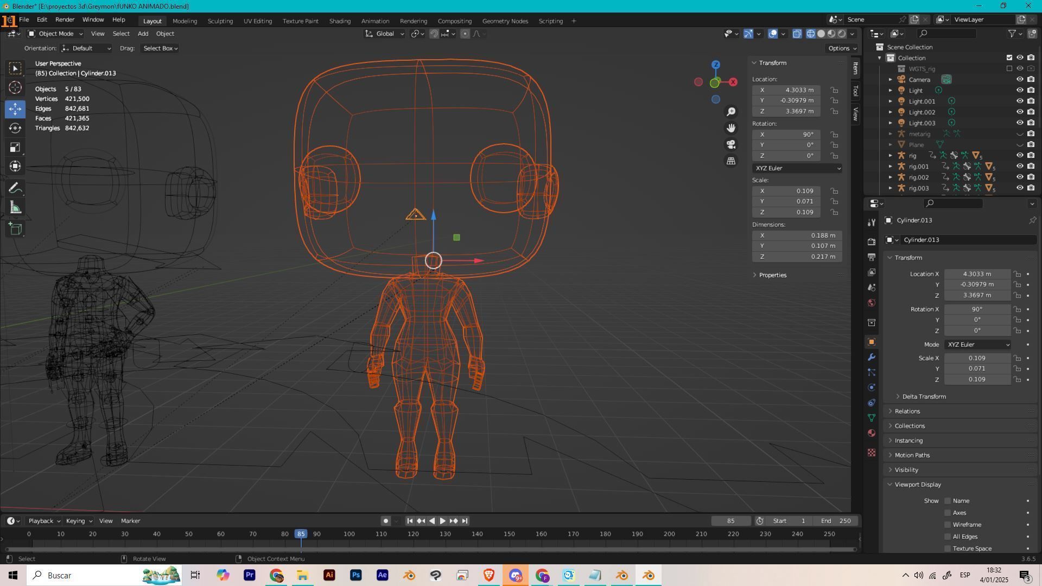Jump to timeline start frame

(x=410, y=521)
